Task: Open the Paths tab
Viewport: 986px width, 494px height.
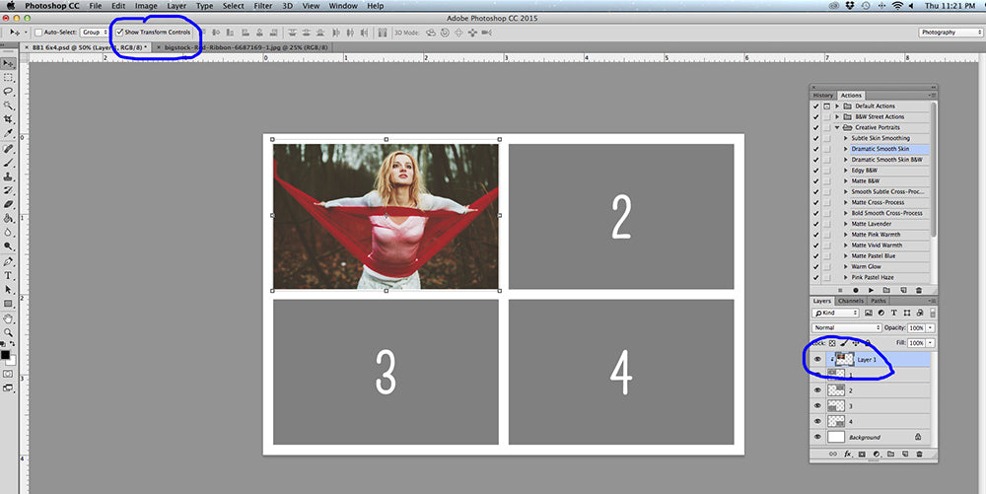Action: pyautogui.click(x=879, y=301)
